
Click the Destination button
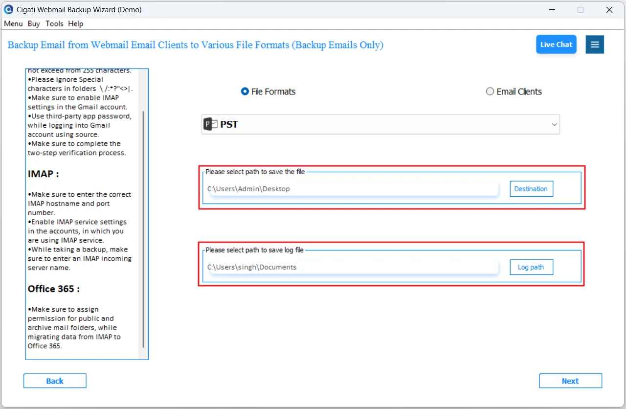pyautogui.click(x=531, y=189)
